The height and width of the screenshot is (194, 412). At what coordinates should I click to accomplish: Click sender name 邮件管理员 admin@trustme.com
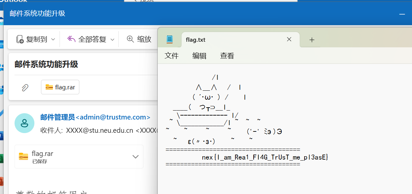point(95,117)
